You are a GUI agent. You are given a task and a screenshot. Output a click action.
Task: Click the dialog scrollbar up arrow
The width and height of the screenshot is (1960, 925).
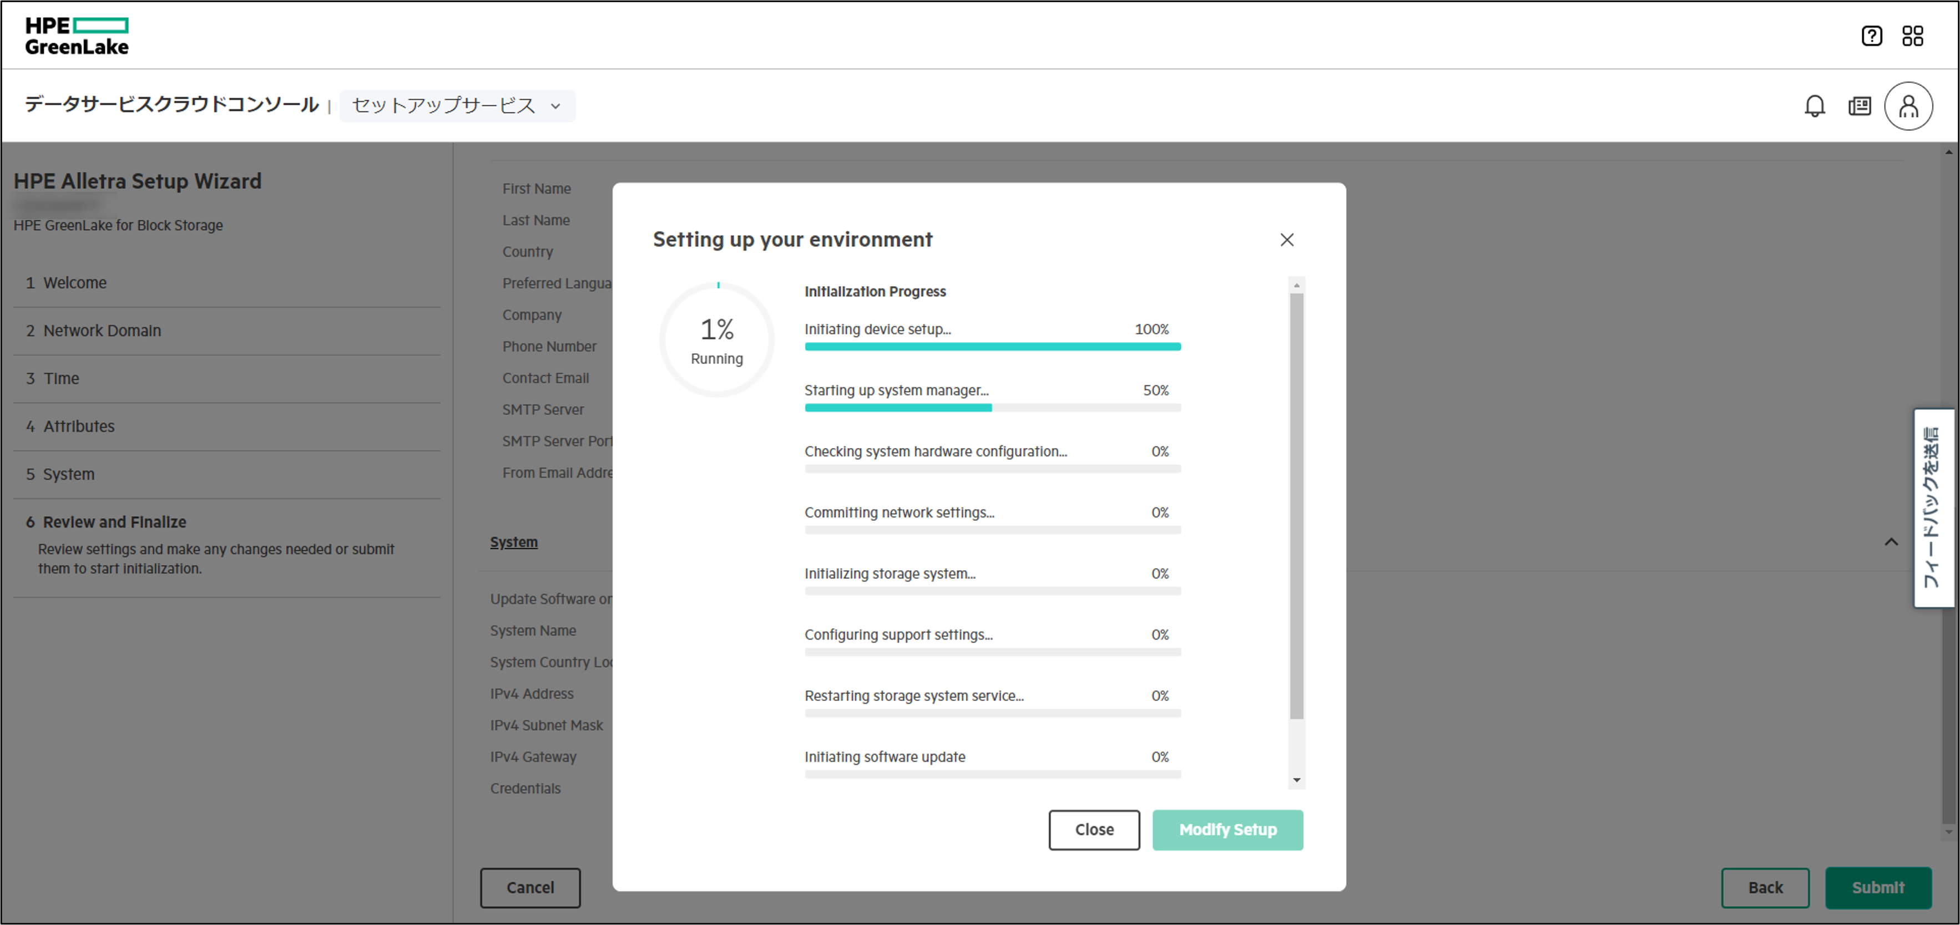pyautogui.click(x=1296, y=285)
